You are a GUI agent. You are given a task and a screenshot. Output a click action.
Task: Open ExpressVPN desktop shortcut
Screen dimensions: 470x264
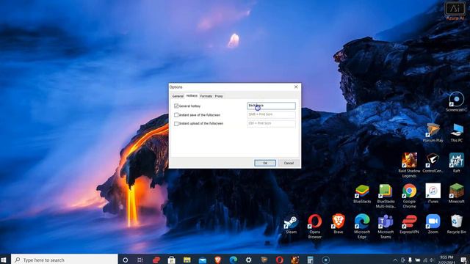click(409, 224)
